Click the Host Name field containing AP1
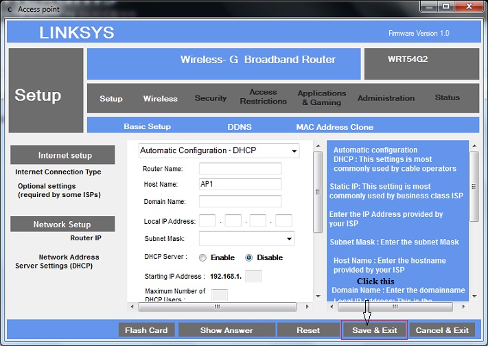The height and width of the screenshot is (346, 488). [240, 184]
